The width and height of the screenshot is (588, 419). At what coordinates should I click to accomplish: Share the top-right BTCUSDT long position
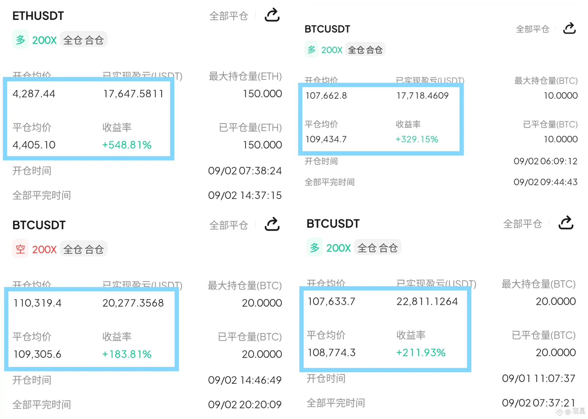[x=569, y=28]
